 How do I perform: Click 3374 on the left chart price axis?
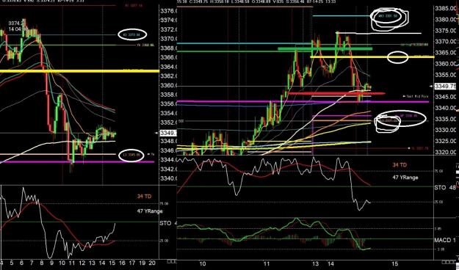click(169, 21)
